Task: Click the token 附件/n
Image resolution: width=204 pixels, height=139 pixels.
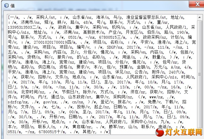Action: pos(159,72)
